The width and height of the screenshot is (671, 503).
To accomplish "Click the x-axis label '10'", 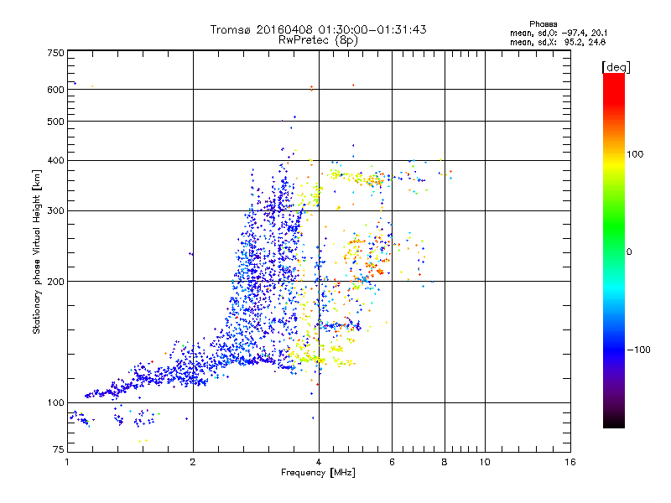I will click(x=485, y=462).
